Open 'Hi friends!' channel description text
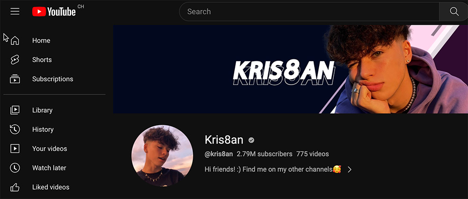 273,170
